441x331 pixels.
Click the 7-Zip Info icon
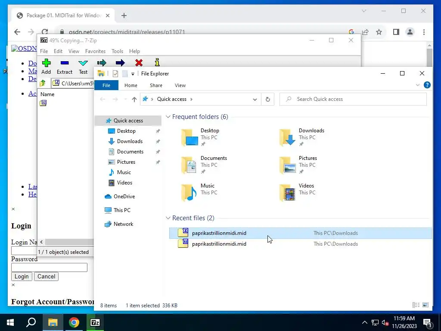(x=157, y=62)
